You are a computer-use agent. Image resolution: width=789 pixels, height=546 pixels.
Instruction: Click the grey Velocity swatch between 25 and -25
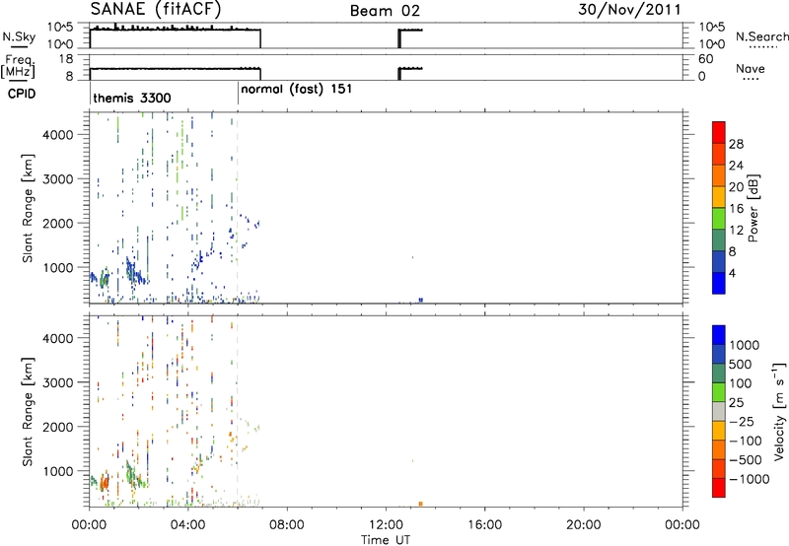pos(719,411)
